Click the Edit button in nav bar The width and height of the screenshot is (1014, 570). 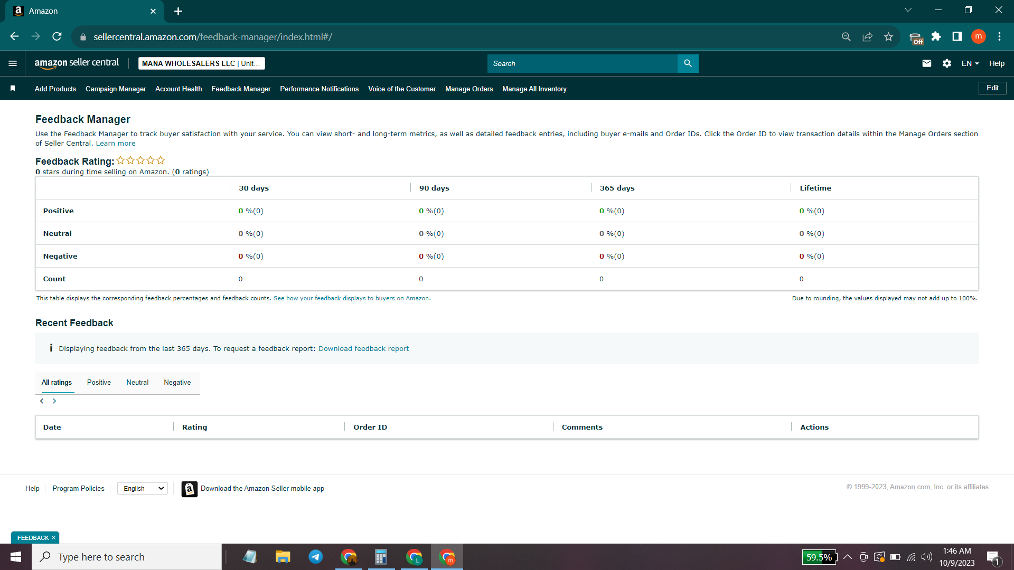coord(992,88)
